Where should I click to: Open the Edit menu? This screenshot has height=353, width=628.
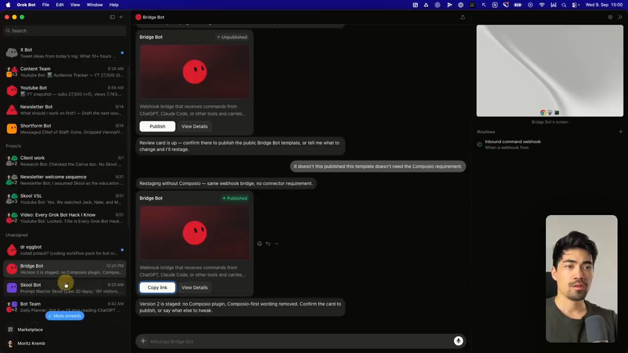click(x=60, y=5)
